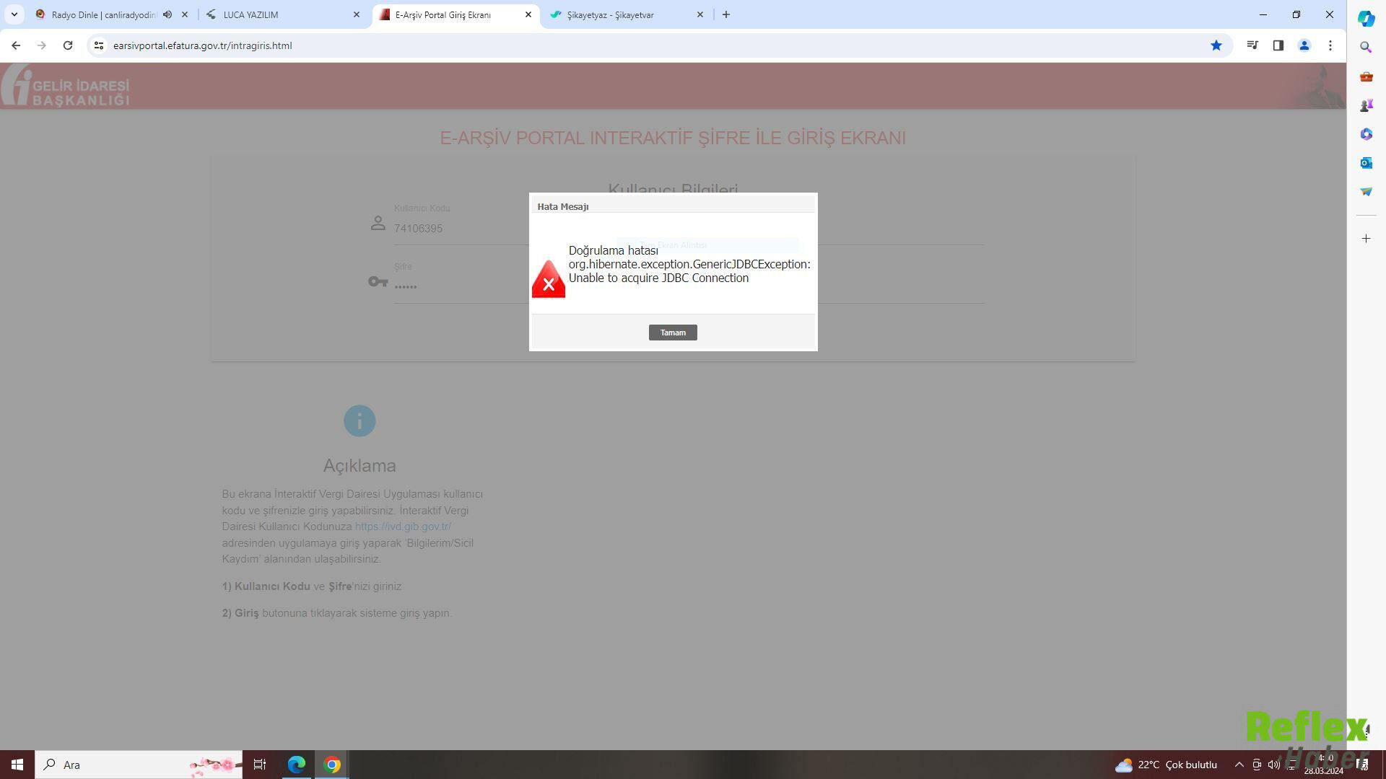The image size is (1386, 779).
Task: Dismiss the error dialog with Tamam
Action: [672, 332]
